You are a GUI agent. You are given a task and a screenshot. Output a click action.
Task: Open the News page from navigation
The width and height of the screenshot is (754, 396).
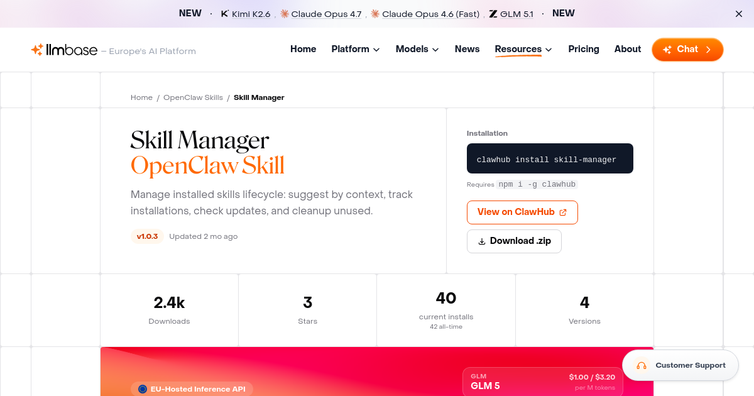coord(467,49)
